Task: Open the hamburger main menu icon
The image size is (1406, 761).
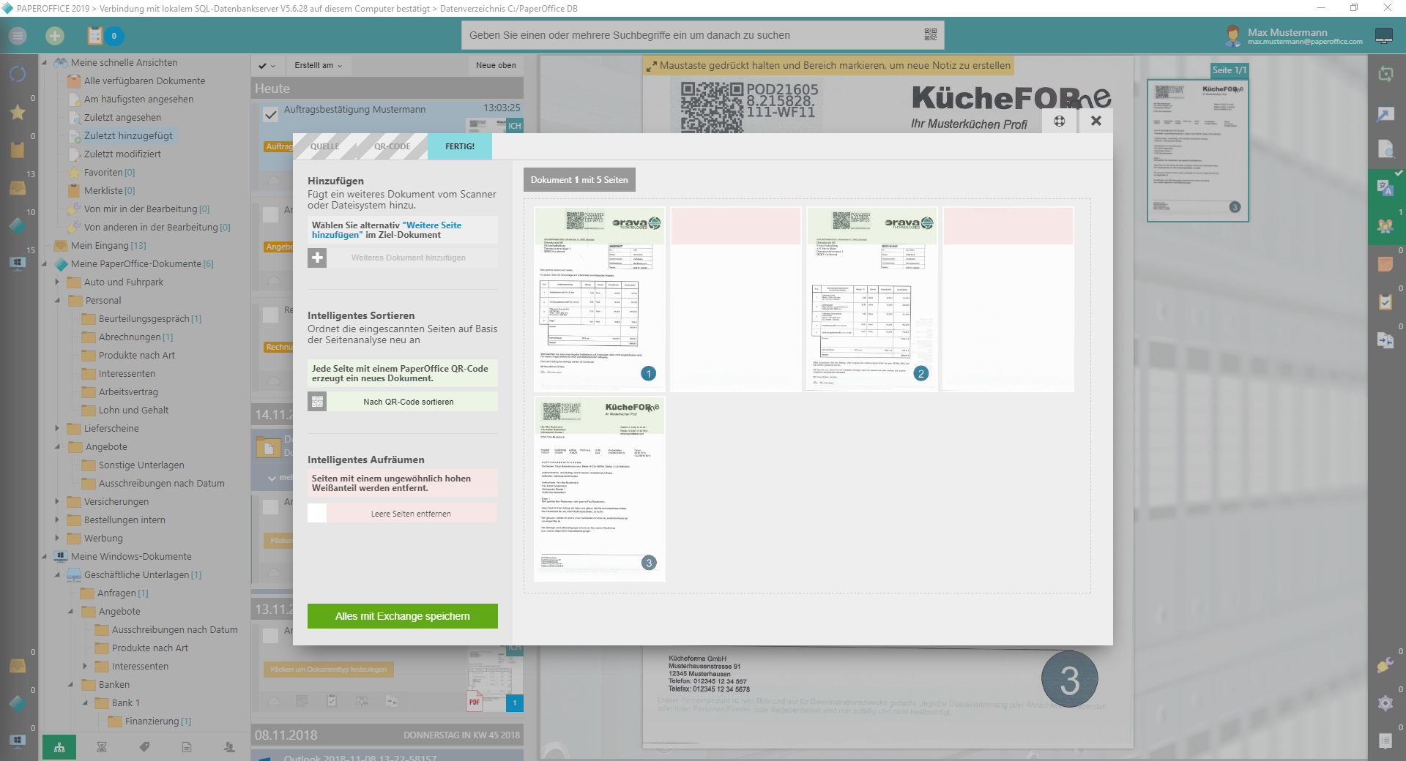Action: [18, 35]
